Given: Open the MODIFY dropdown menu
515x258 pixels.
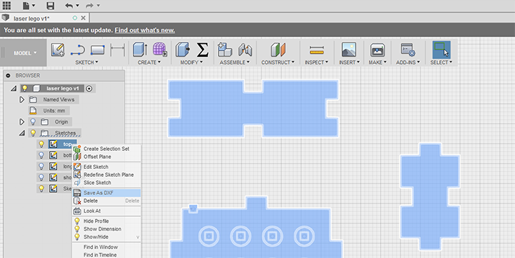Looking at the screenshot, I should point(191,63).
